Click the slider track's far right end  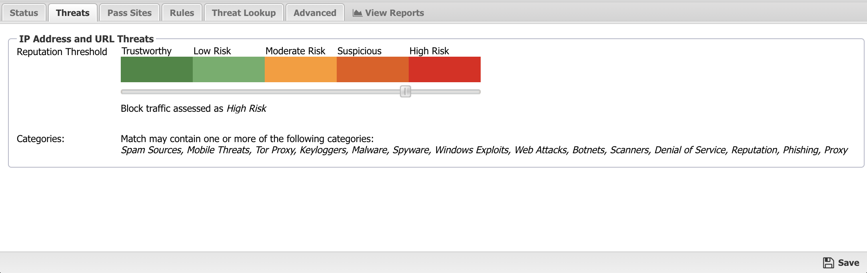coord(478,92)
